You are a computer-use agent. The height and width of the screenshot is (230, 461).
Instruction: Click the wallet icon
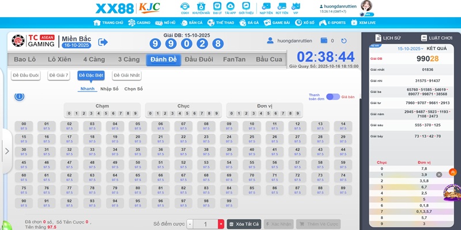324,40
